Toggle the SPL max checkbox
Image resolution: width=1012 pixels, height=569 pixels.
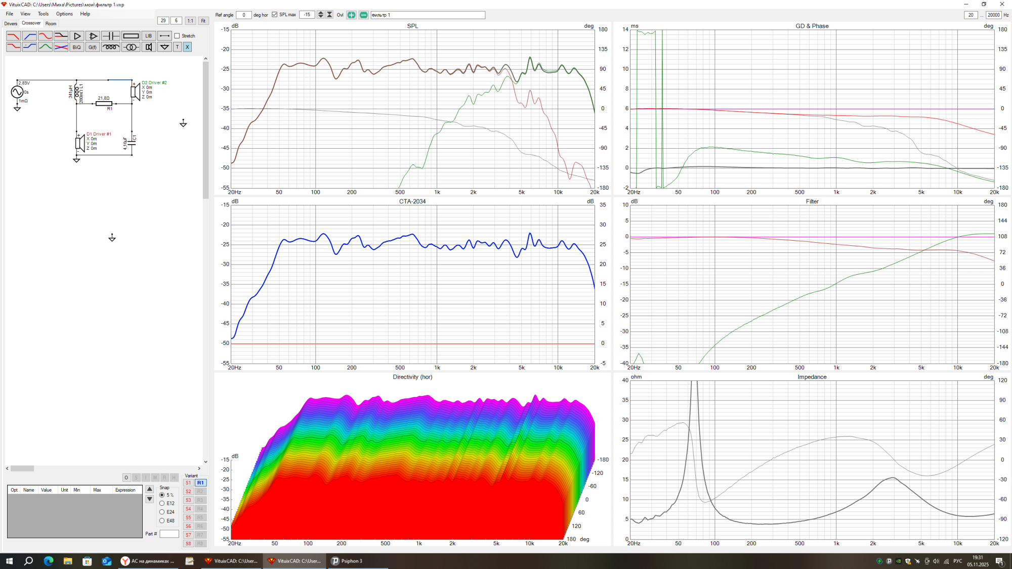[x=275, y=15]
